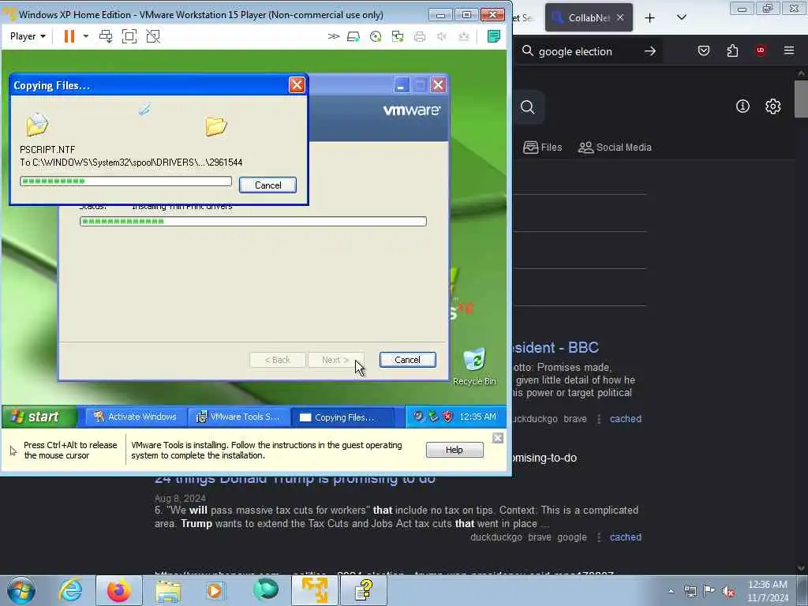
Task: Close the CollabNet browser tab
Action: pos(620,17)
